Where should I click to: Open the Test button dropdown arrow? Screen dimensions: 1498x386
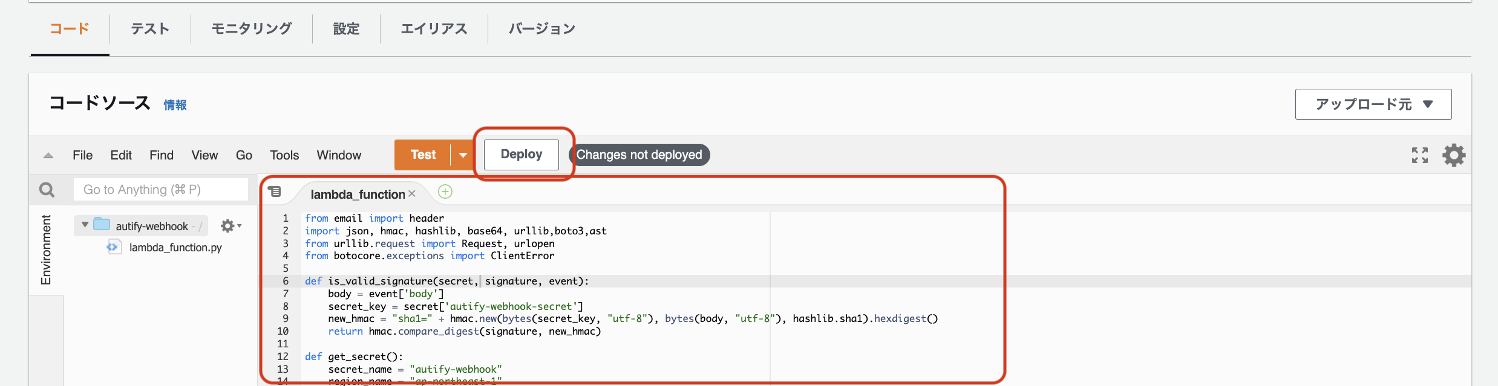[x=463, y=155]
